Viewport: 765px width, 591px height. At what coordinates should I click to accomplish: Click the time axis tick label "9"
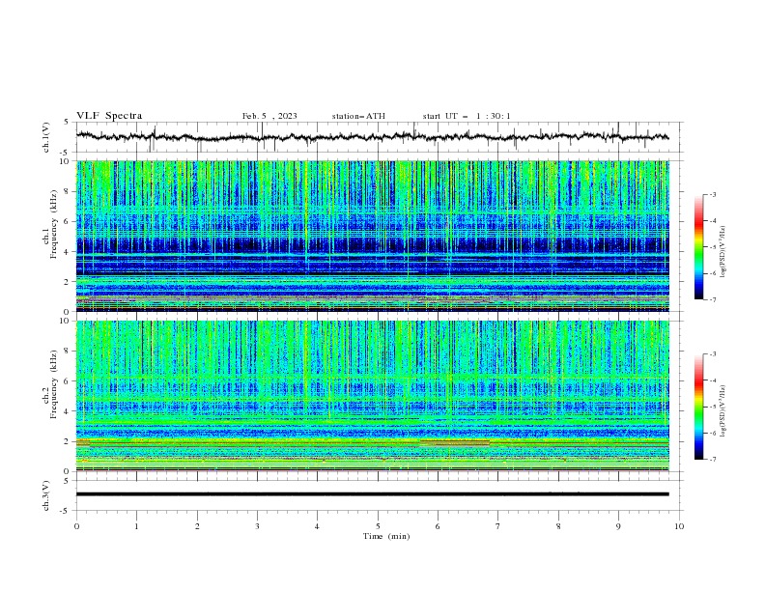coord(618,526)
